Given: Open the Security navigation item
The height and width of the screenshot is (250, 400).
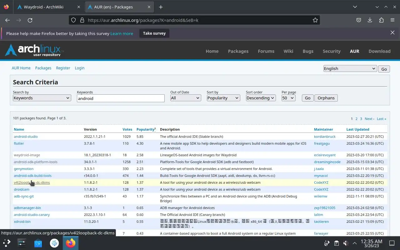Looking at the screenshot, I should coord(332,51).
